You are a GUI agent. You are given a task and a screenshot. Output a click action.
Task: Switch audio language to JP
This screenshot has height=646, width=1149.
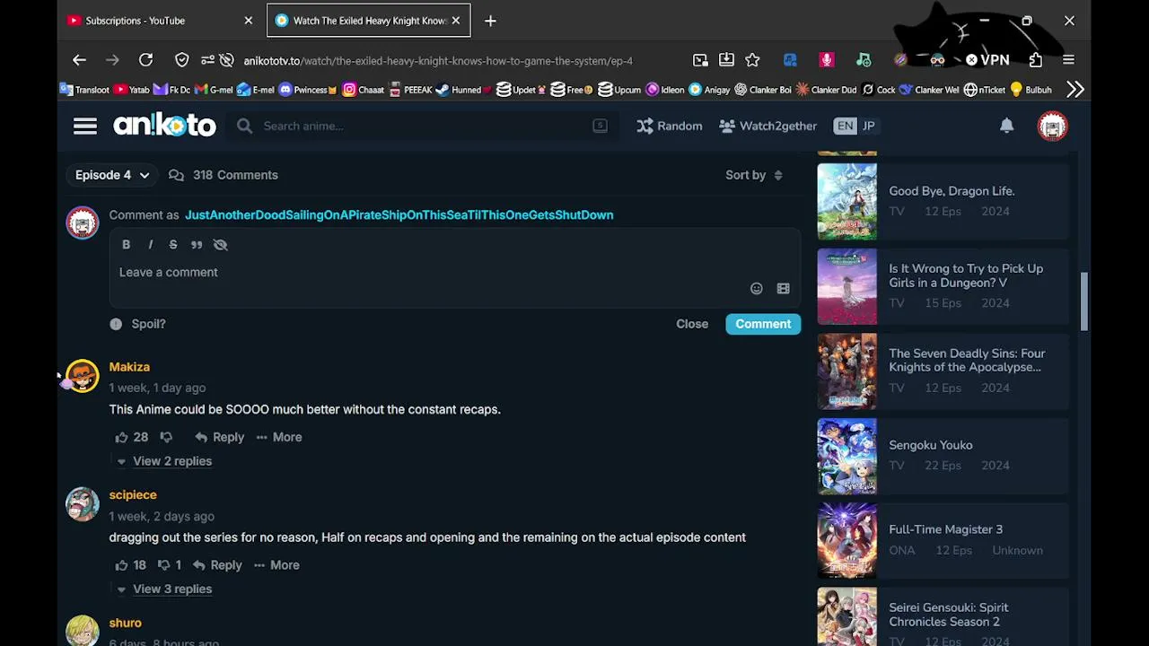868,126
